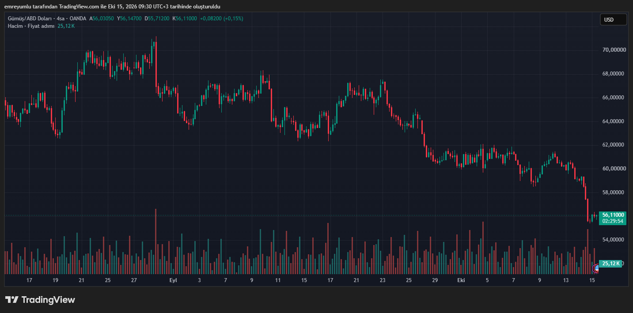Click the Gümüş/ABD Doları symbol title
The width and height of the screenshot is (633, 313).
point(30,19)
